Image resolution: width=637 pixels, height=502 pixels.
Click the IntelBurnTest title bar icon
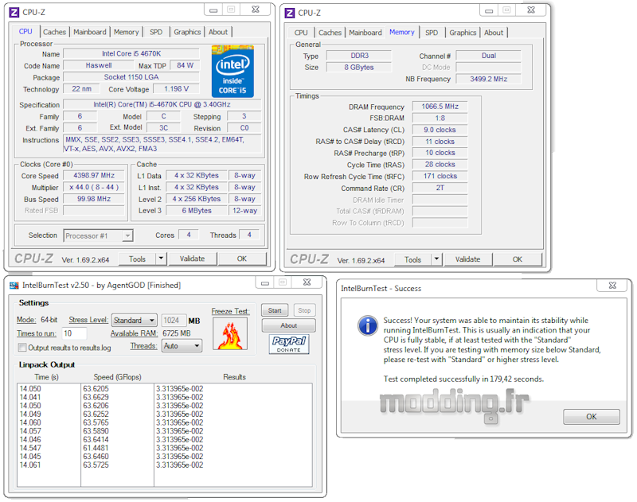(x=14, y=286)
